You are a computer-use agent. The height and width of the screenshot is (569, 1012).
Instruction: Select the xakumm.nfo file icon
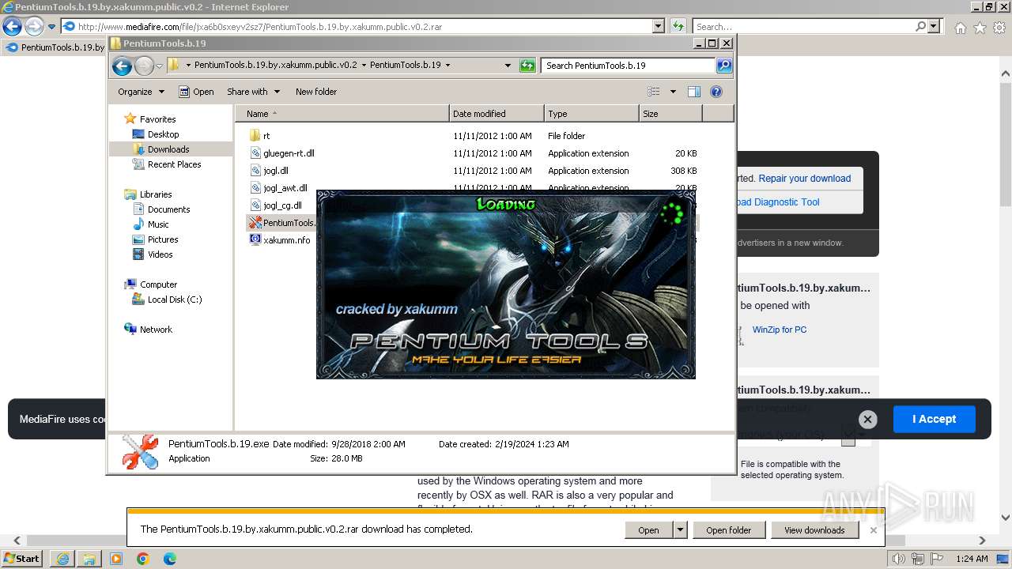[255, 239]
